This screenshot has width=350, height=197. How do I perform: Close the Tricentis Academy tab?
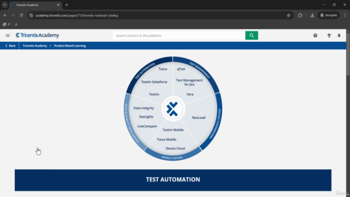[x=59, y=5]
